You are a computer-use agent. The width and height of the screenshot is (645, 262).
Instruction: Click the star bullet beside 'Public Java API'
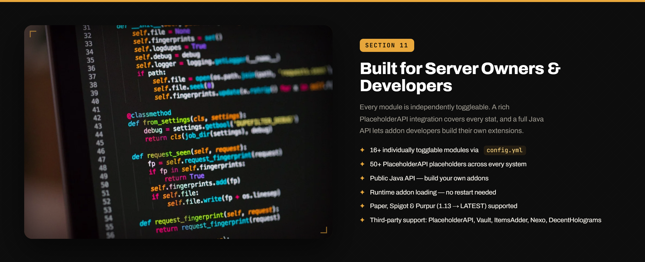pos(362,178)
